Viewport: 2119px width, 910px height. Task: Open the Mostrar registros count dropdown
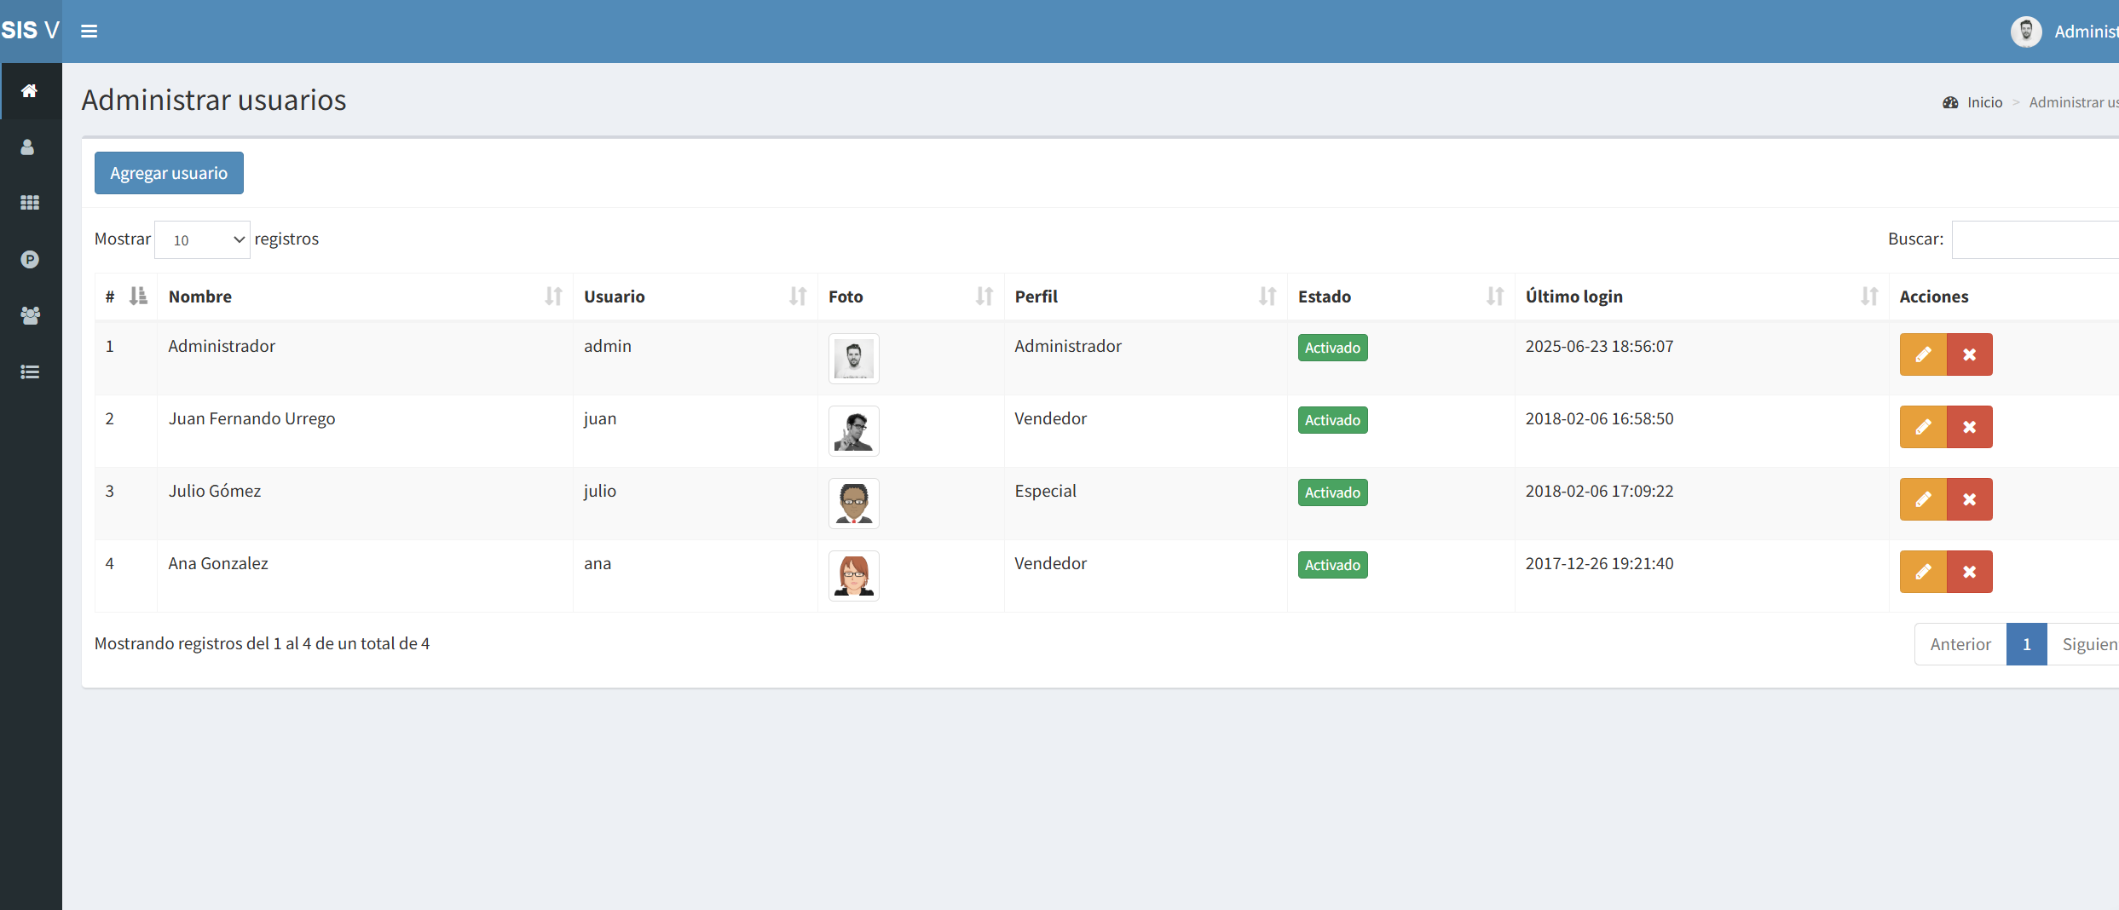point(202,239)
